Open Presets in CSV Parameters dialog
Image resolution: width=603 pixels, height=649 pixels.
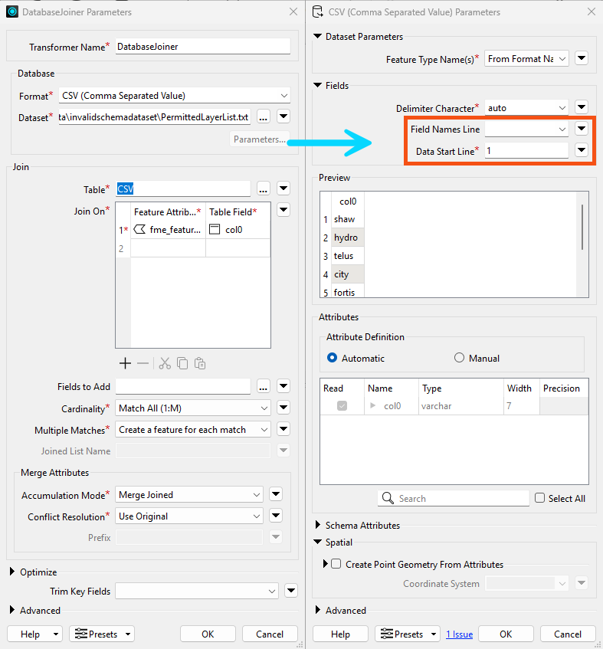point(408,634)
